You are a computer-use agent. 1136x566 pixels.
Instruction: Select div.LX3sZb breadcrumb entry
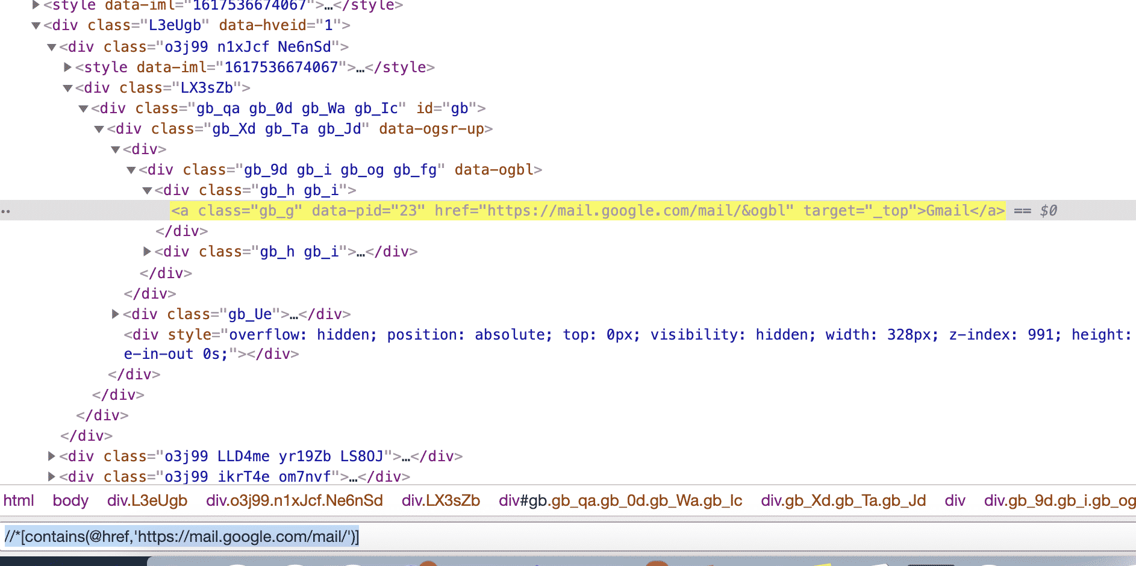(x=440, y=500)
